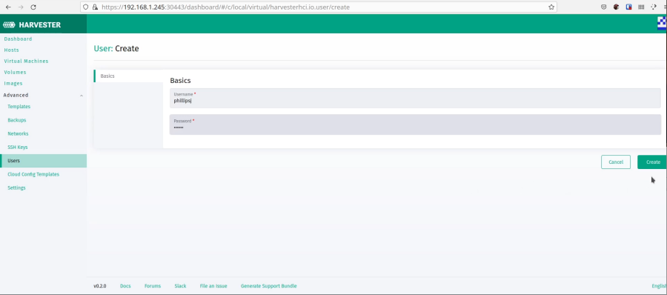Open SSH Keys page
This screenshot has width=667, height=295.
point(18,147)
